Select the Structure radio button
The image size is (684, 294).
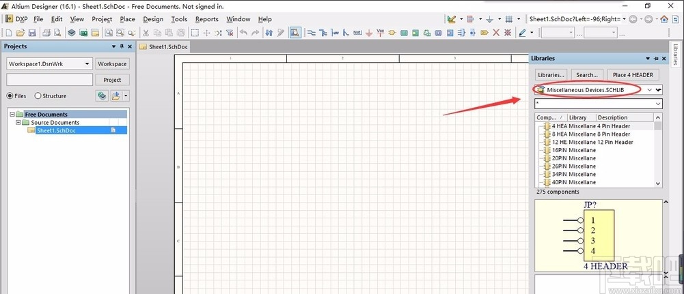(x=38, y=95)
